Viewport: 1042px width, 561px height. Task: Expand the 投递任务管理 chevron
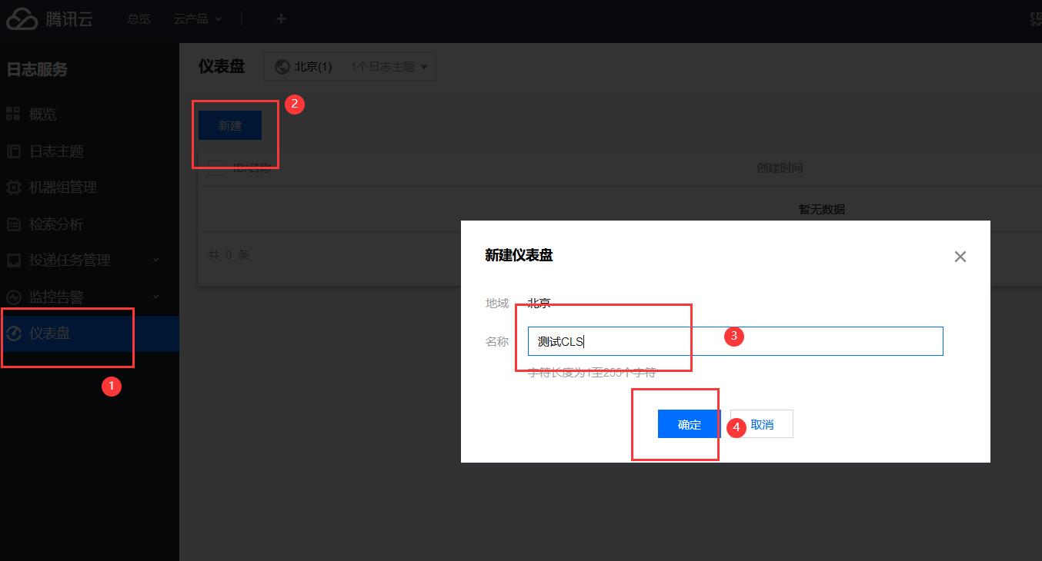[x=156, y=261]
